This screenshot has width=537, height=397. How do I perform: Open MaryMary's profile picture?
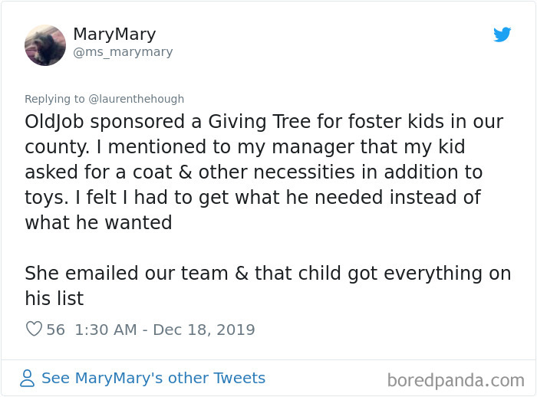[45, 44]
